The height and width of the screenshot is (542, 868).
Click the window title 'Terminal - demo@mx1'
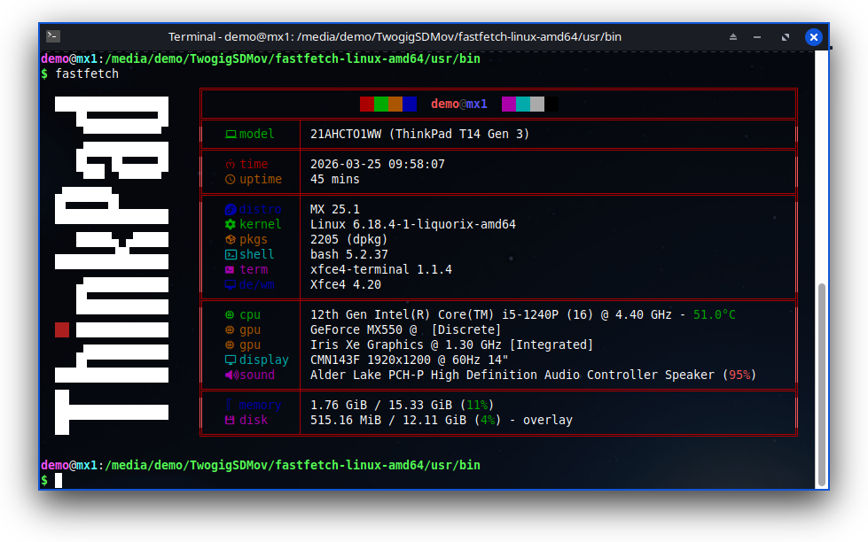pyautogui.click(x=231, y=36)
